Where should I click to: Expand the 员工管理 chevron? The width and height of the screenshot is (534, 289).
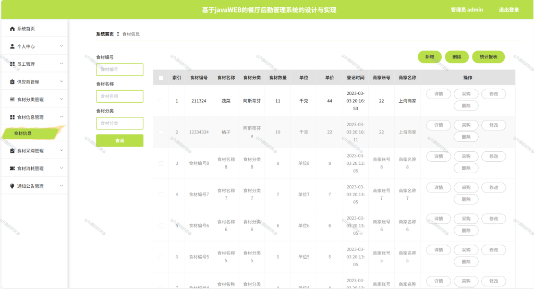click(x=62, y=64)
